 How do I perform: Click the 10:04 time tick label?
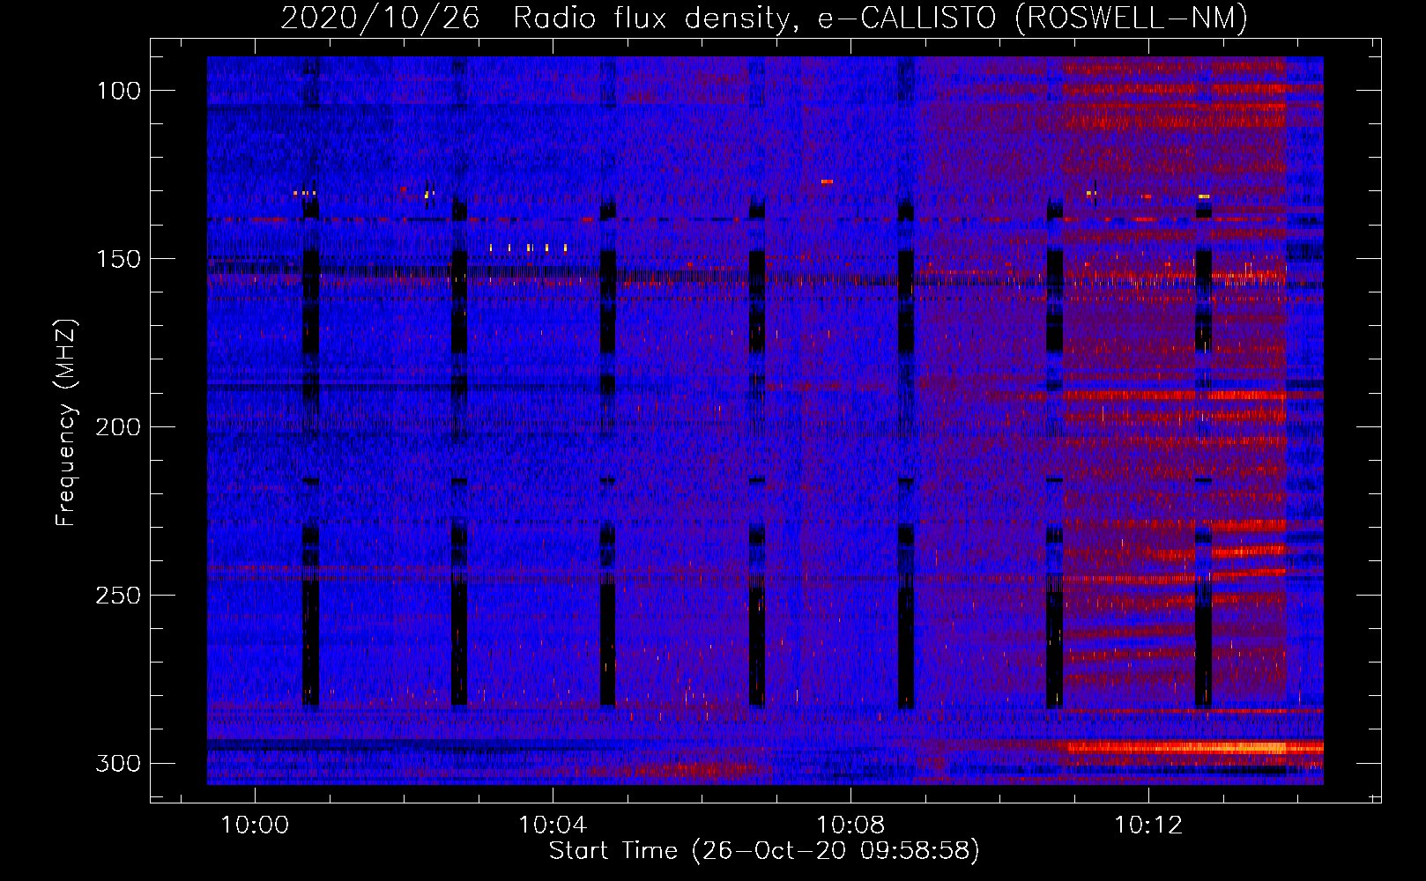pos(553,825)
